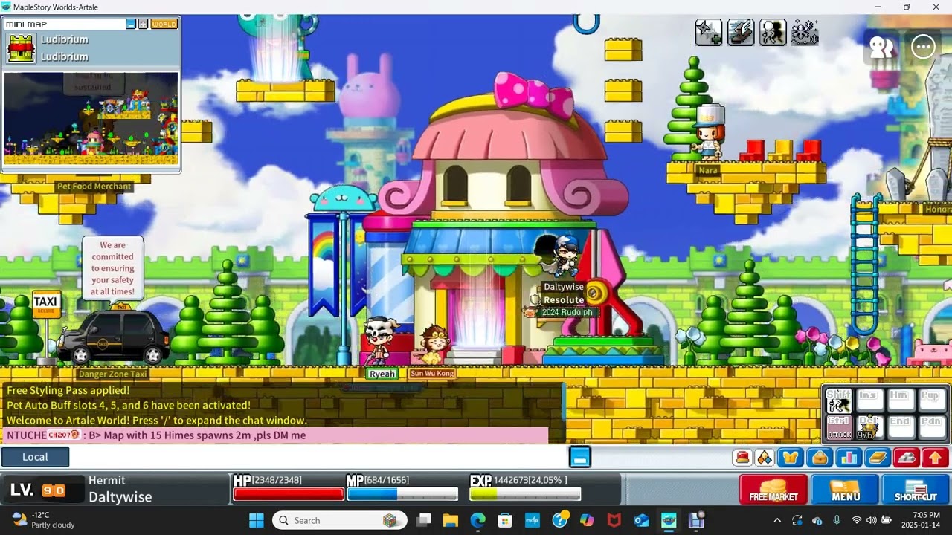Open File Explorer from the taskbar
The height and width of the screenshot is (535, 952).
451,520
